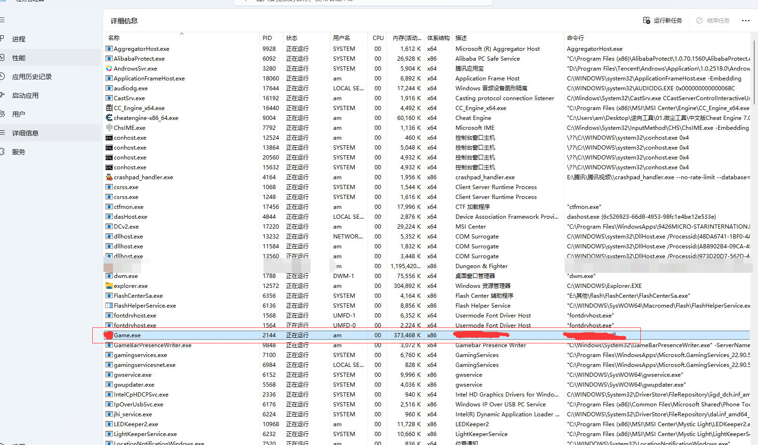The image size is (758, 445).
Task: Sort by CPU column header
Action: click(378, 38)
